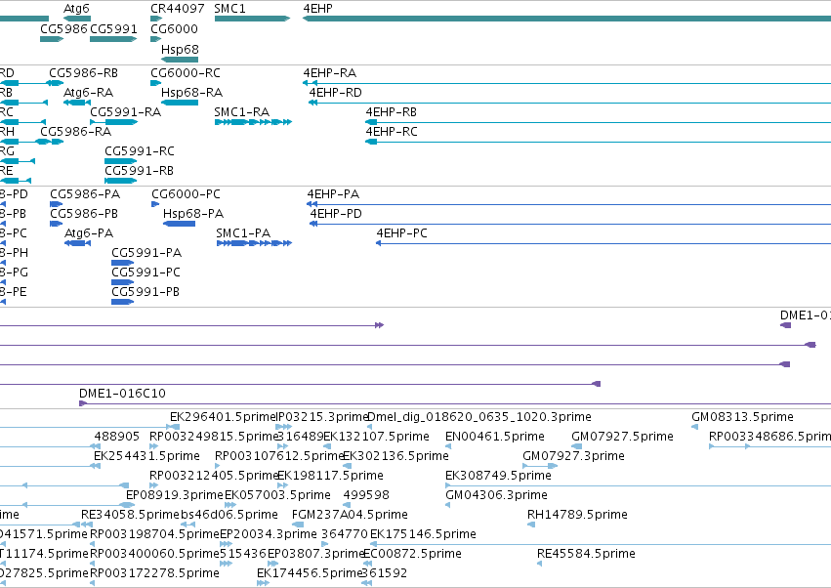Select EST EK302136.5prime
Screen dimensions: 831x588
click(x=395, y=456)
